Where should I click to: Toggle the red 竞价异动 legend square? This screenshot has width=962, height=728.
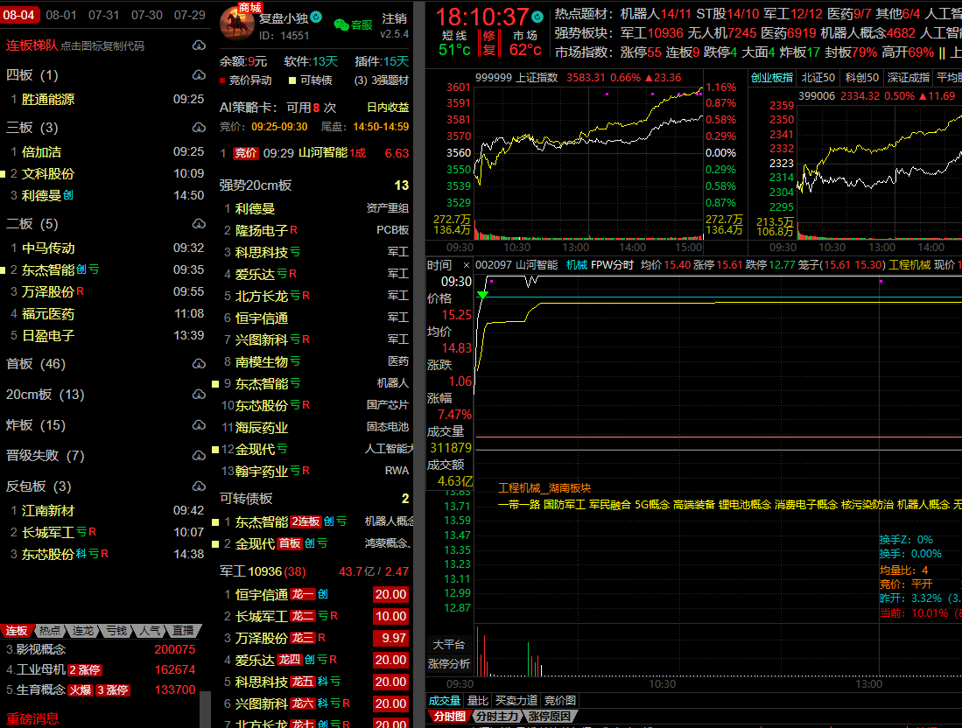[222, 80]
